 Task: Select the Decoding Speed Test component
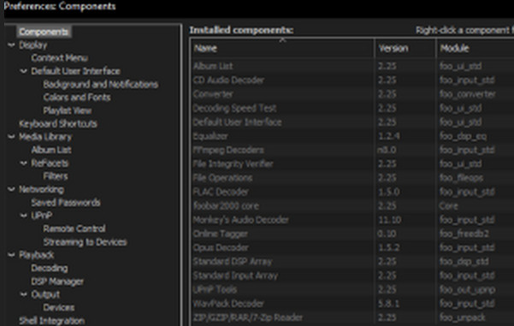(x=352, y=108)
